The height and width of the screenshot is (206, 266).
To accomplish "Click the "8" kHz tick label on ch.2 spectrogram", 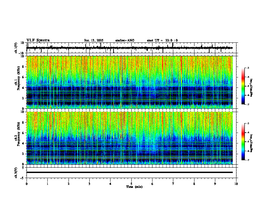I will point(23,123).
